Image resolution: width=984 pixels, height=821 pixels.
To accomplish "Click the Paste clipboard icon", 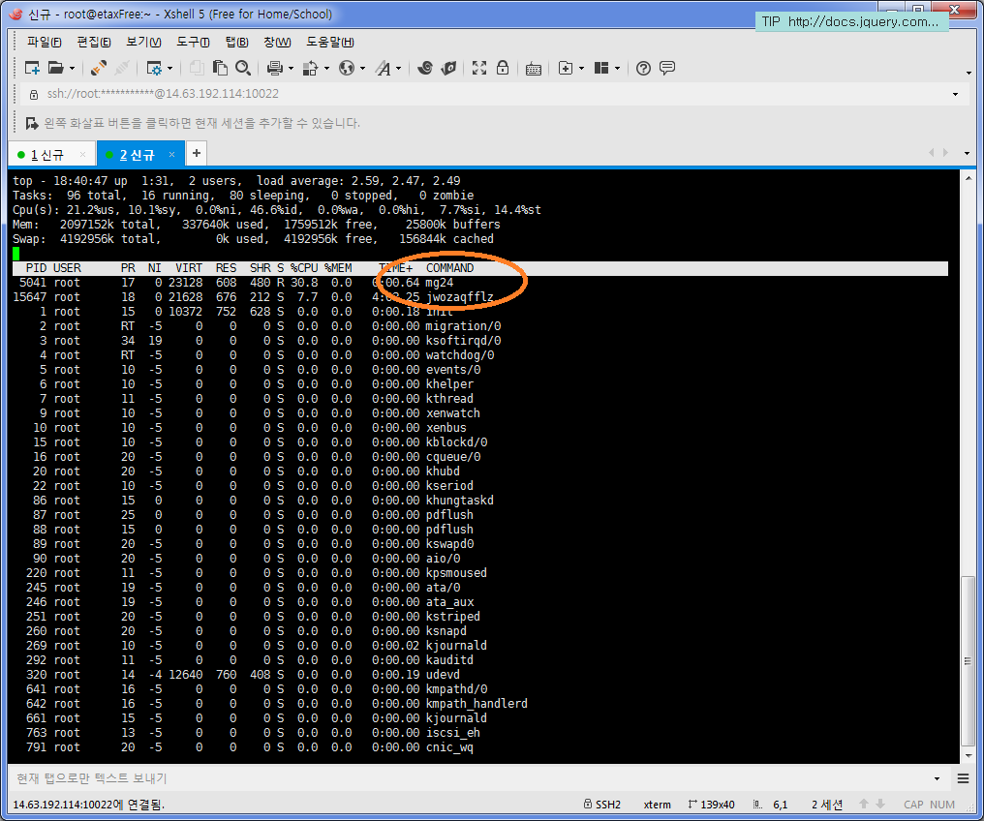I will click(220, 68).
